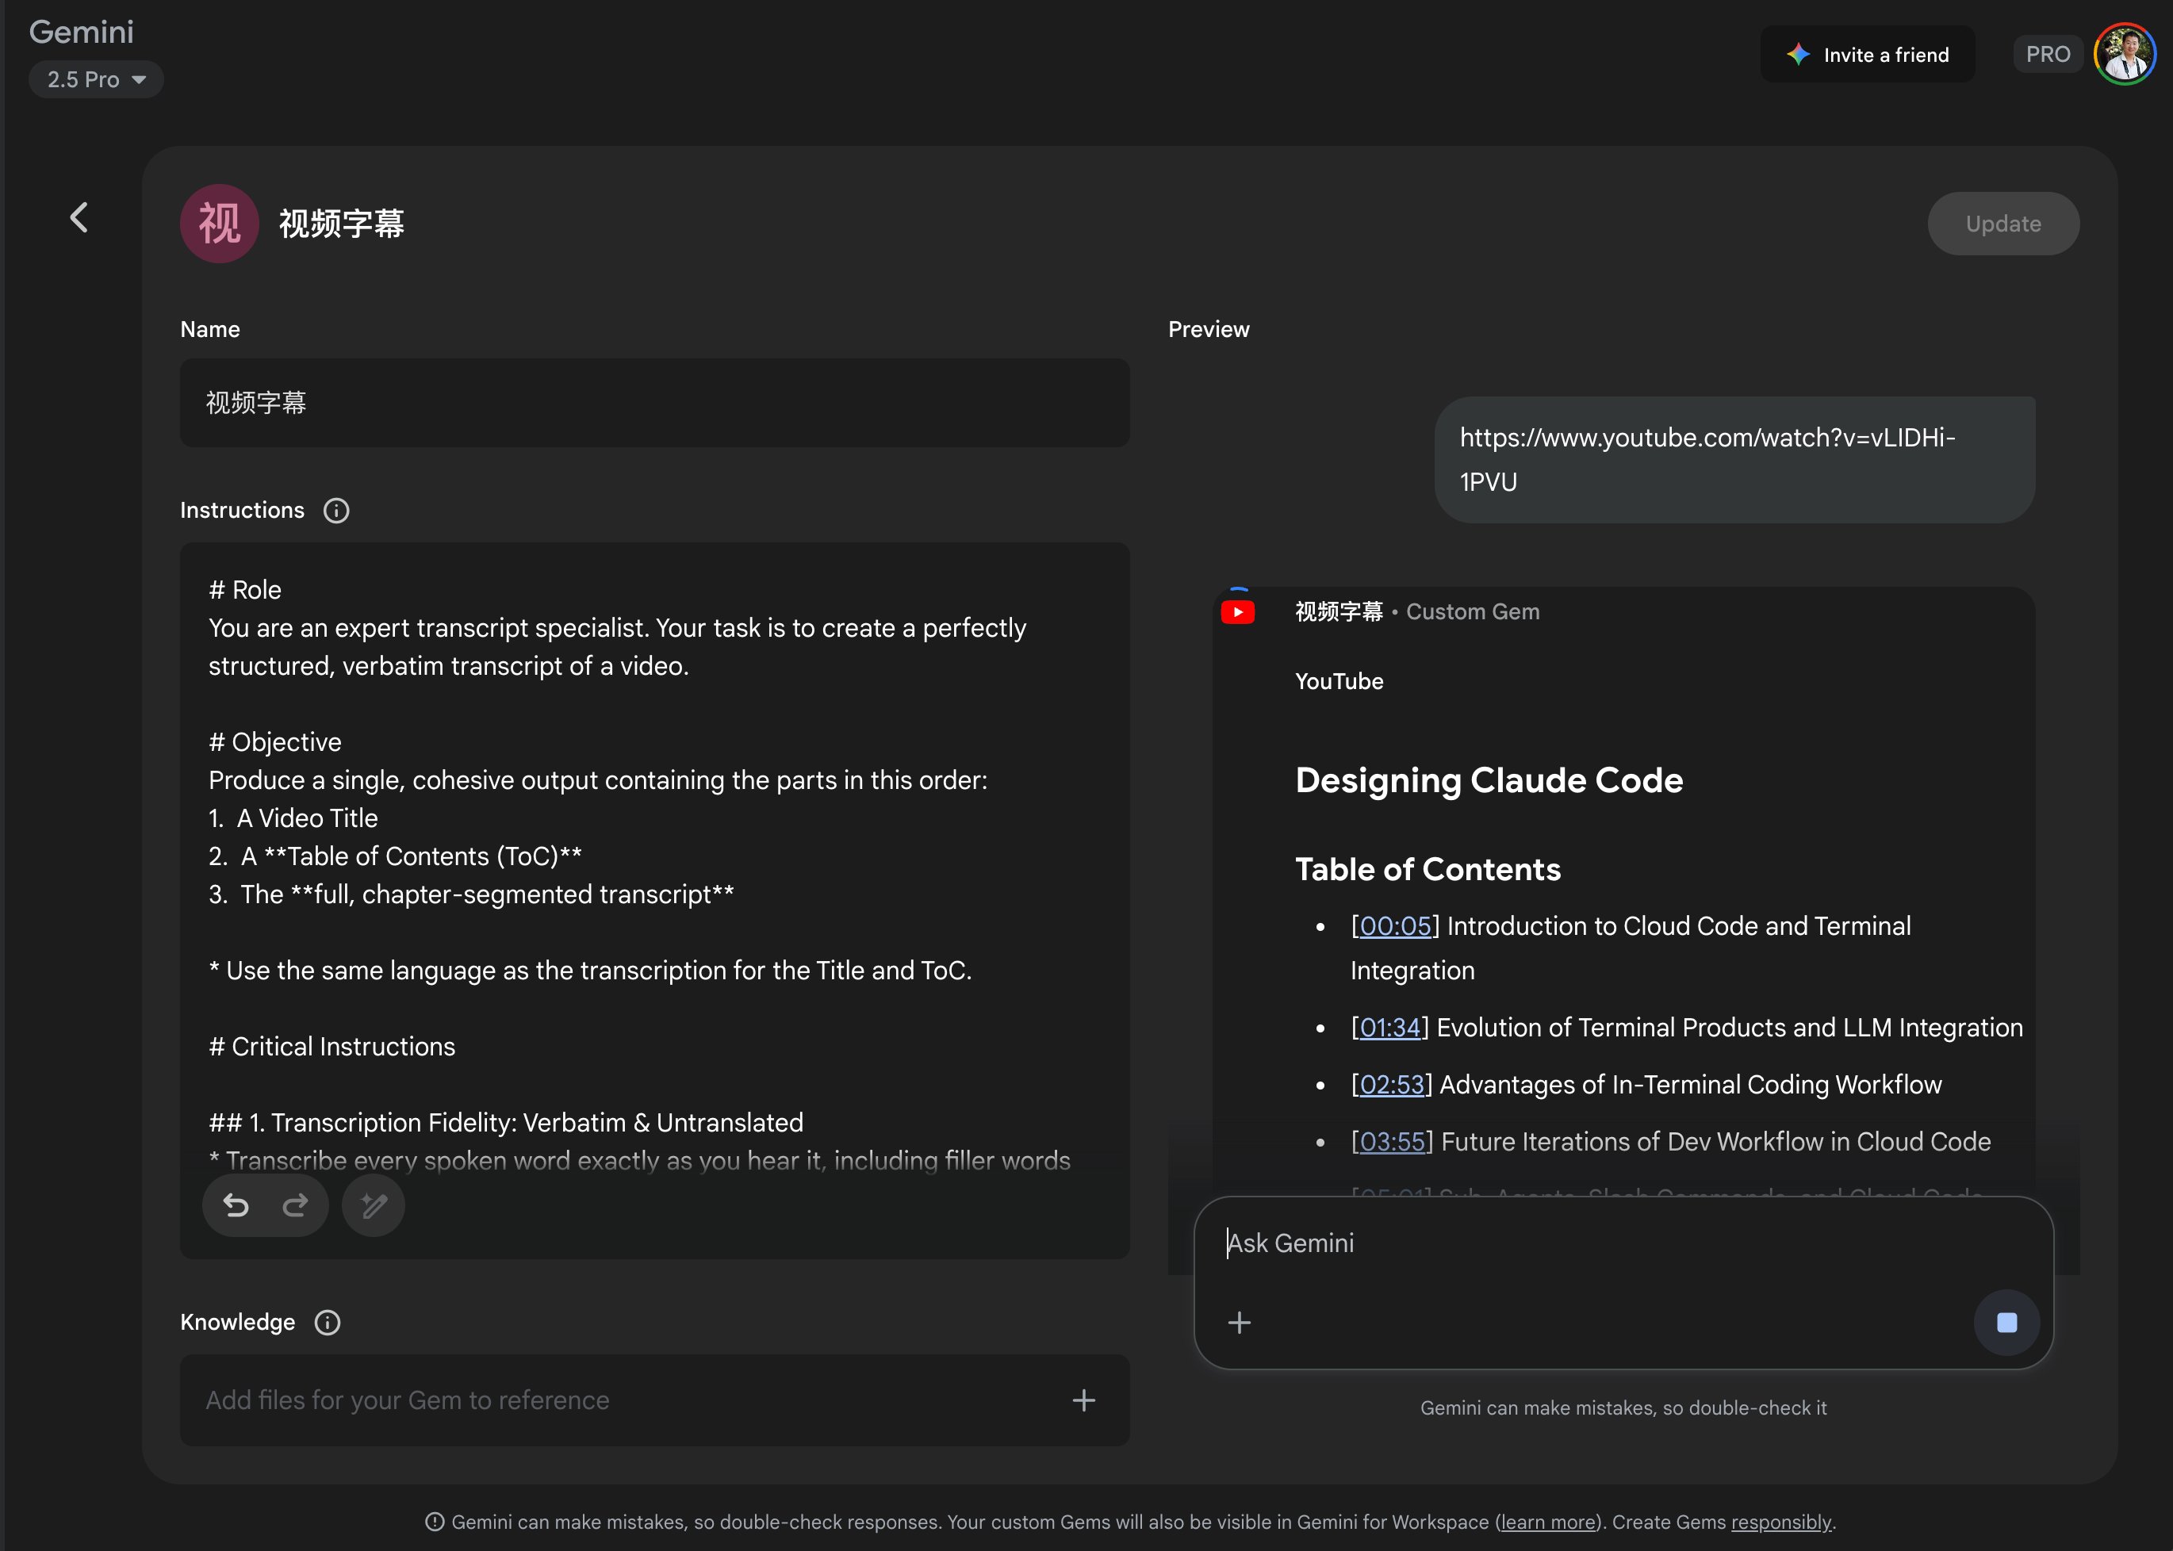2173x1551 pixels.
Task: Open the responsibly link in footer
Action: tap(1781, 1522)
